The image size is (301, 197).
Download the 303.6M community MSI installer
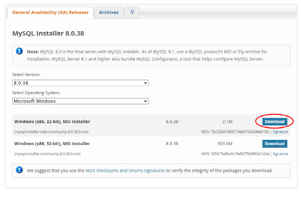[x=275, y=144]
